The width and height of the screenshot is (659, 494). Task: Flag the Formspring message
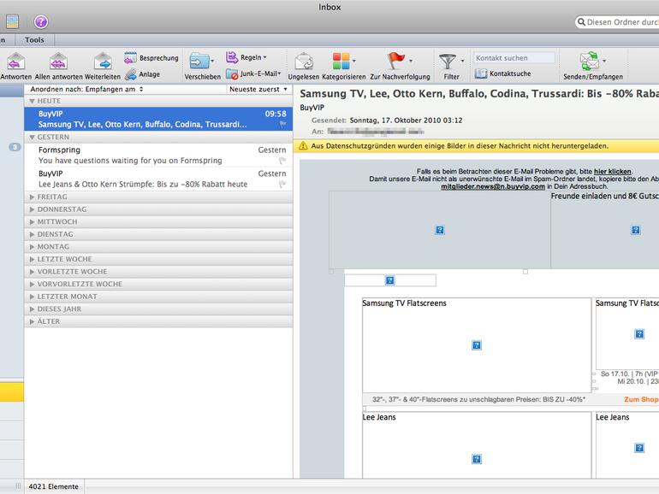(x=282, y=161)
